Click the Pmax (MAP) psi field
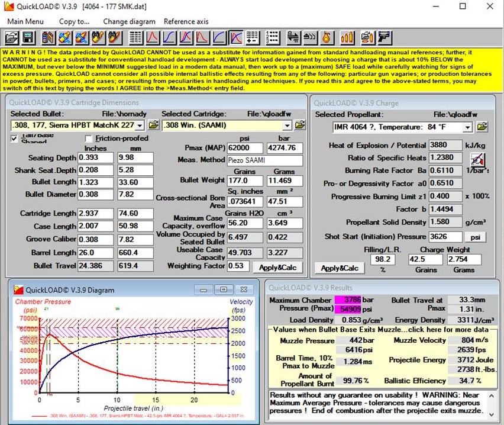The height and width of the screenshot is (425, 504). click(245, 148)
